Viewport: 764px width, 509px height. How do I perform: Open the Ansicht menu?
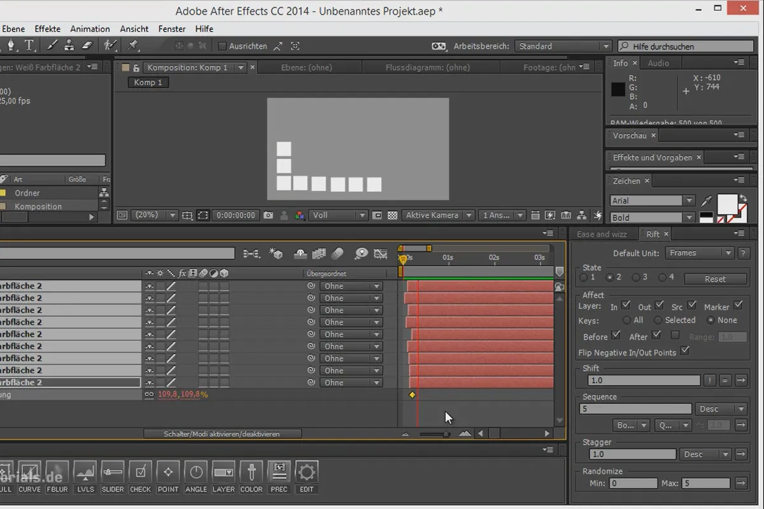(x=134, y=29)
